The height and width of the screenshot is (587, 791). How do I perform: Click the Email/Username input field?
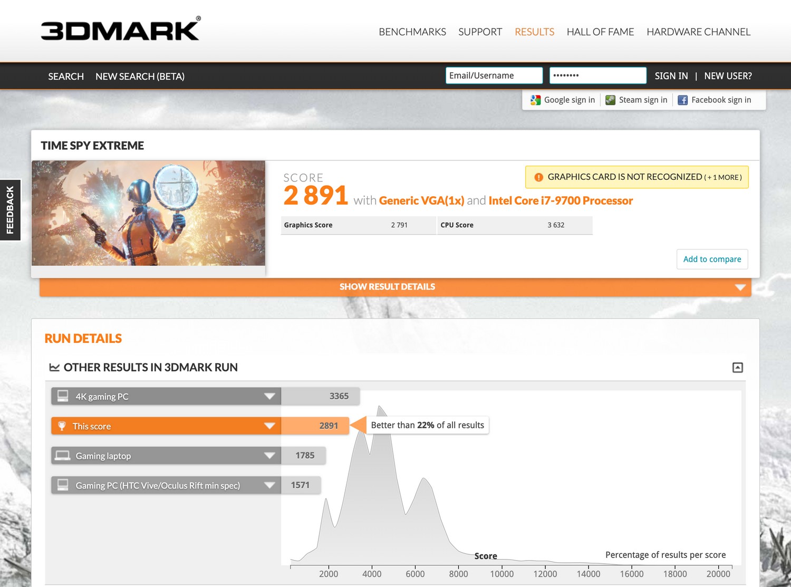(494, 75)
